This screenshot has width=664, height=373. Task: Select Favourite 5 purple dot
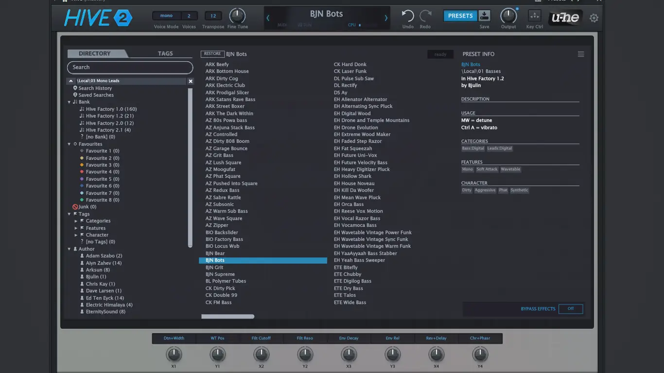pyautogui.click(x=82, y=179)
